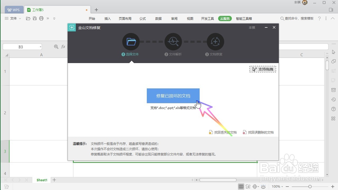Screen dimensions: 338x190
Task: Click the user avatar icon
Action: coord(305,3)
